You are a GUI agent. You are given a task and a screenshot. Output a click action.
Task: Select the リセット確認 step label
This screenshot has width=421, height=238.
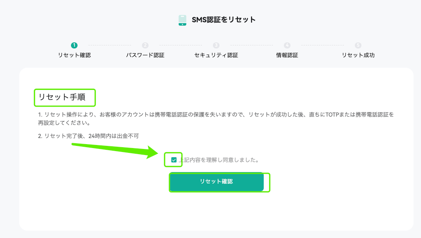[74, 55]
